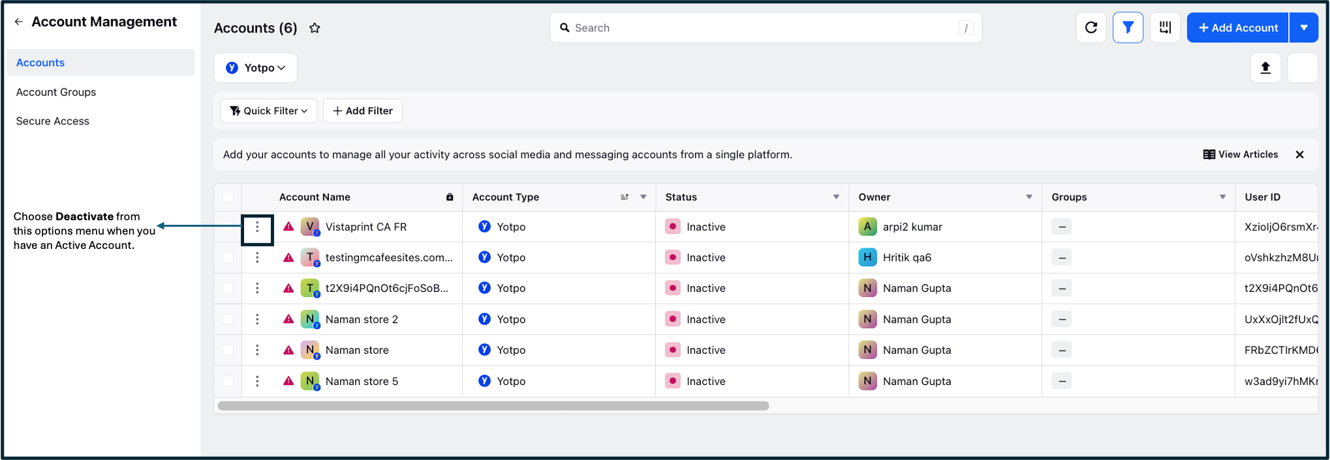Click warning triangle for Naman store 2

tap(288, 319)
